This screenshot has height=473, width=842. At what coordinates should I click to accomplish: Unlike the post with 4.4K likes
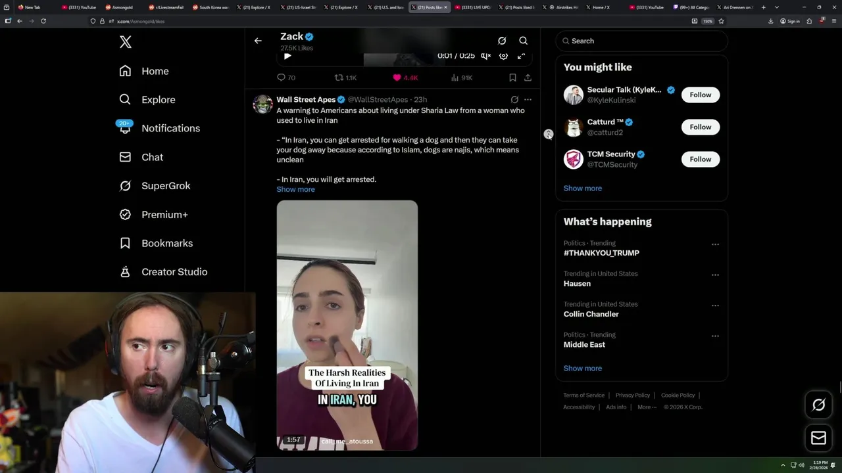click(x=405, y=78)
